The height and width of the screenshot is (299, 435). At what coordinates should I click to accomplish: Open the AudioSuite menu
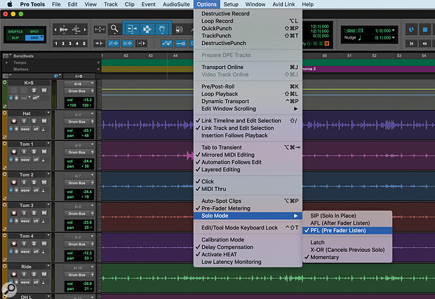pyautogui.click(x=176, y=4)
